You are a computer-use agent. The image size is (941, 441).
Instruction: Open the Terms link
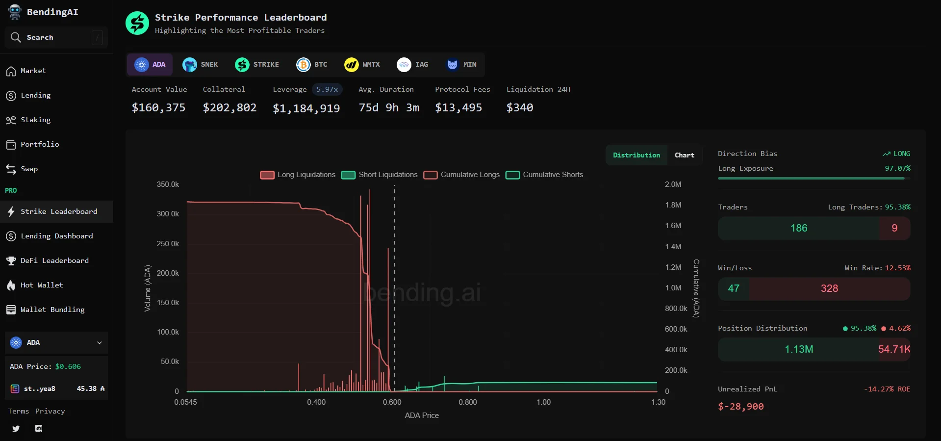[x=19, y=411]
